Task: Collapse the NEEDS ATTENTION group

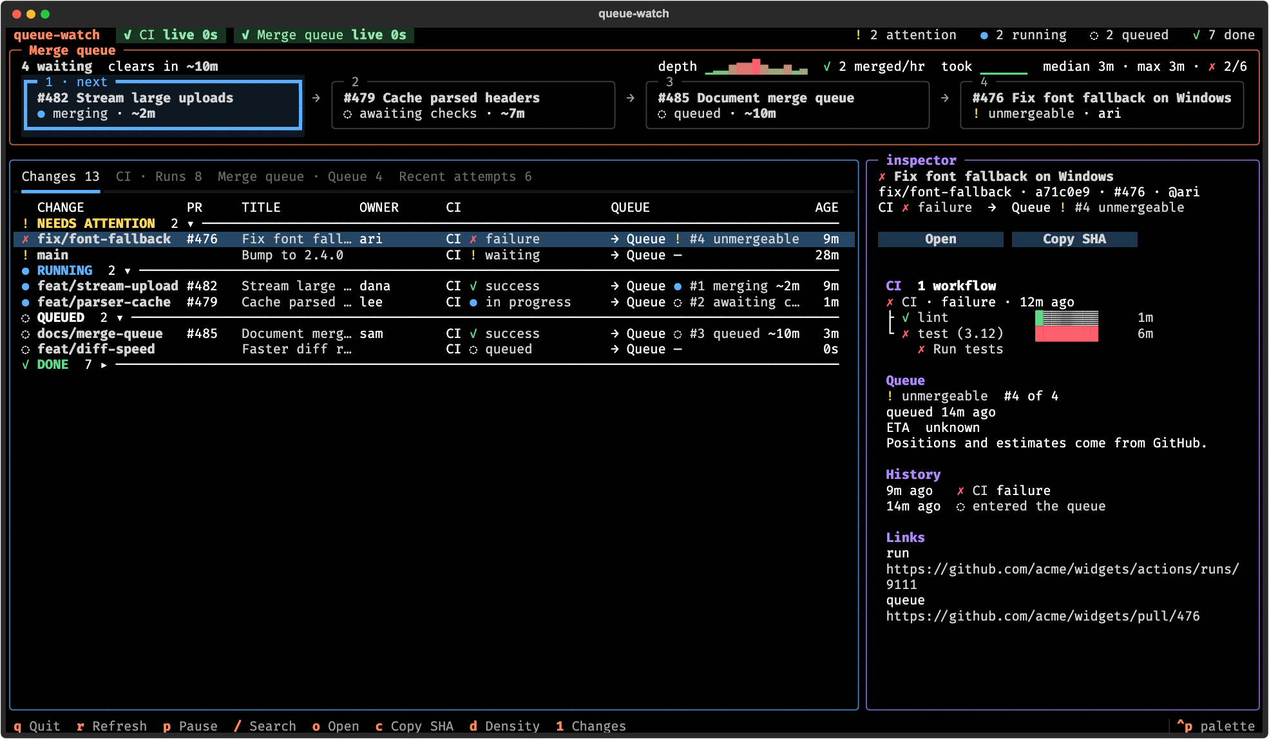Action: pos(191,223)
